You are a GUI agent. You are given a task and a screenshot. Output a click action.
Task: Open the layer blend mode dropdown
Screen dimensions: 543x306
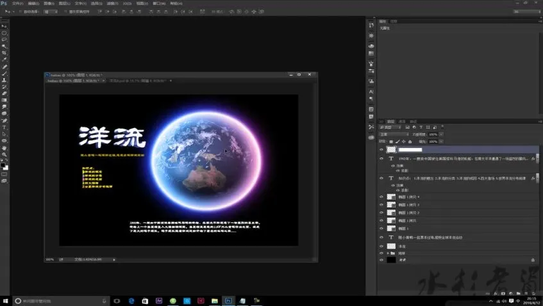392,134
